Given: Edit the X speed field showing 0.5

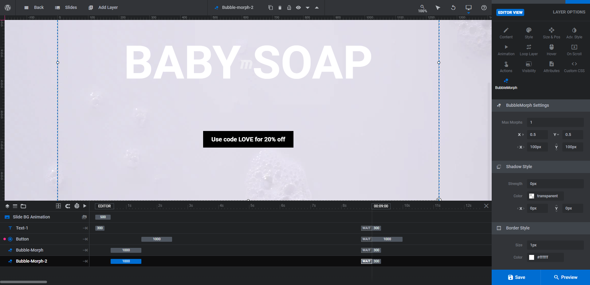Looking at the screenshot, I should [x=537, y=135].
